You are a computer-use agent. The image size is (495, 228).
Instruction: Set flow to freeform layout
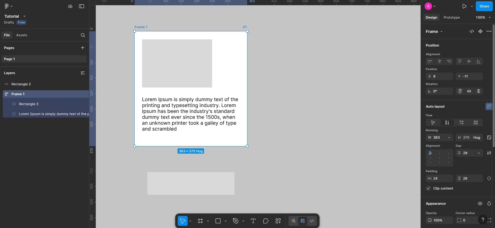tap(433, 123)
